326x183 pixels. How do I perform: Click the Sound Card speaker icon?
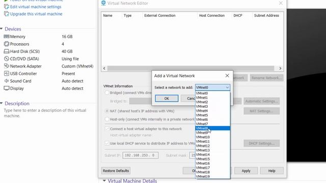point(7,81)
